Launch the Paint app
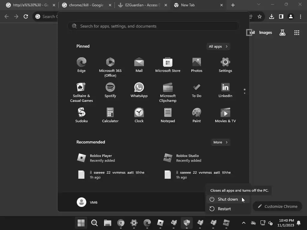307x230 pixels. [197, 115]
